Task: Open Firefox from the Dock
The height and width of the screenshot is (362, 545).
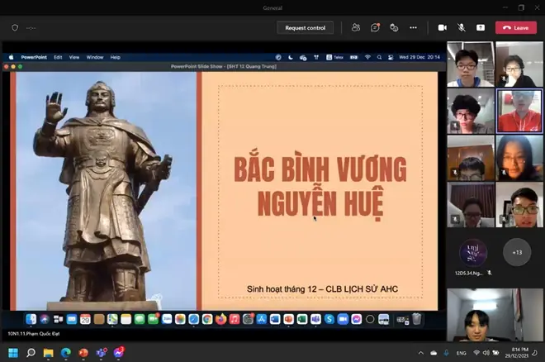Action: pyautogui.click(x=220, y=319)
